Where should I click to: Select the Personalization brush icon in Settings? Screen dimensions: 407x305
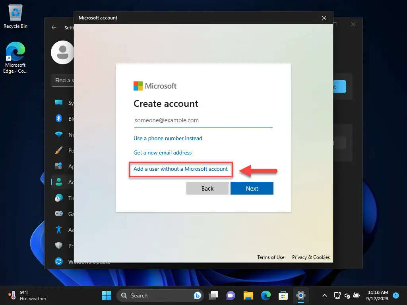pyautogui.click(x=59, y=150)
